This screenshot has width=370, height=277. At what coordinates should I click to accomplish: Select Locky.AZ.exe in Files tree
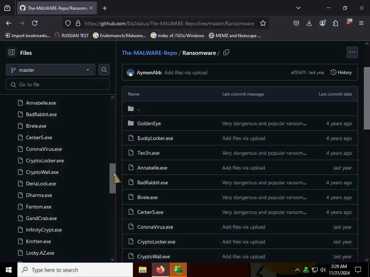point(40,253)
